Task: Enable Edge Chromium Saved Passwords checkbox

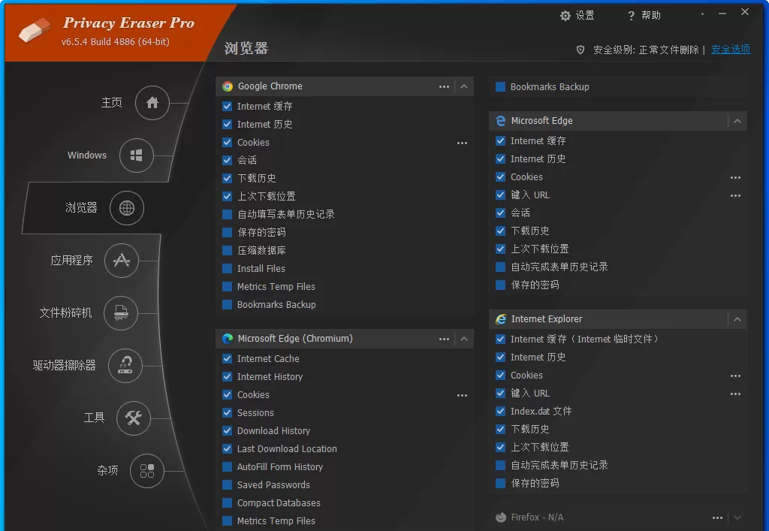Action: point(227,485)
